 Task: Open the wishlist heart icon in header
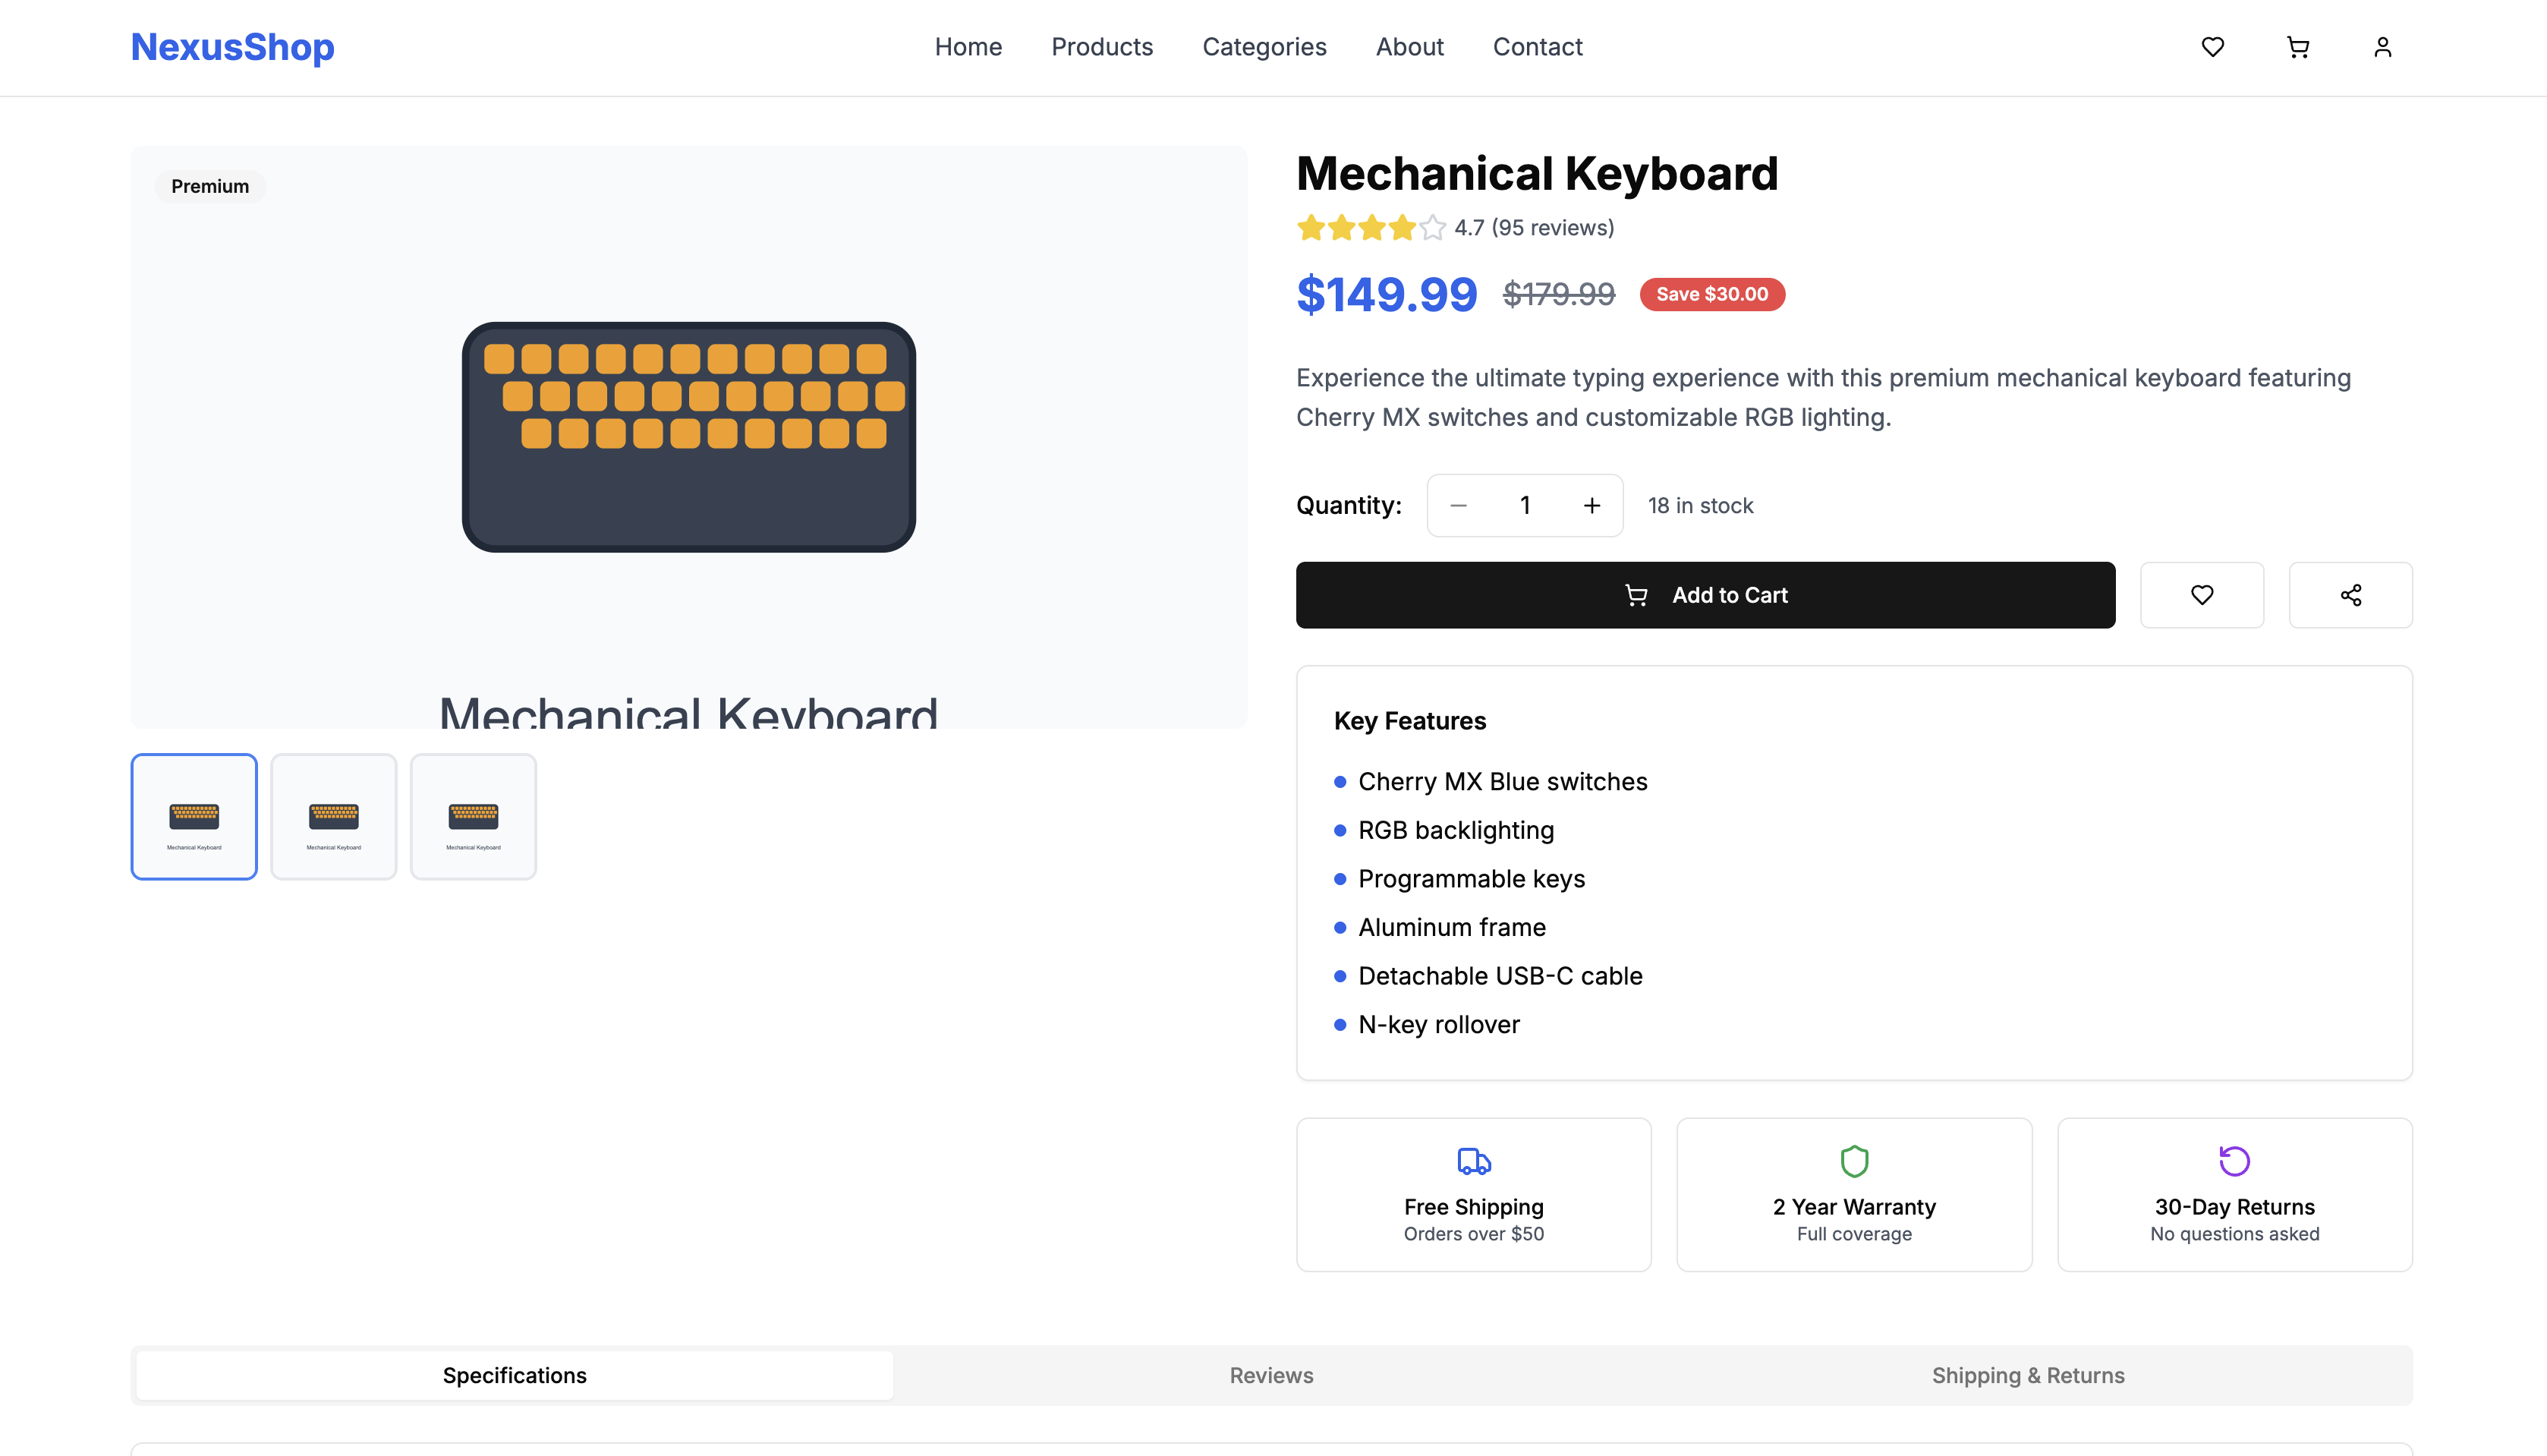2212,47
